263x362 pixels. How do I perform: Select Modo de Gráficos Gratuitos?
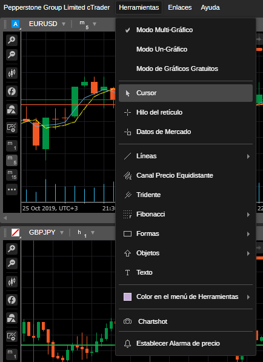click(185, 69)
